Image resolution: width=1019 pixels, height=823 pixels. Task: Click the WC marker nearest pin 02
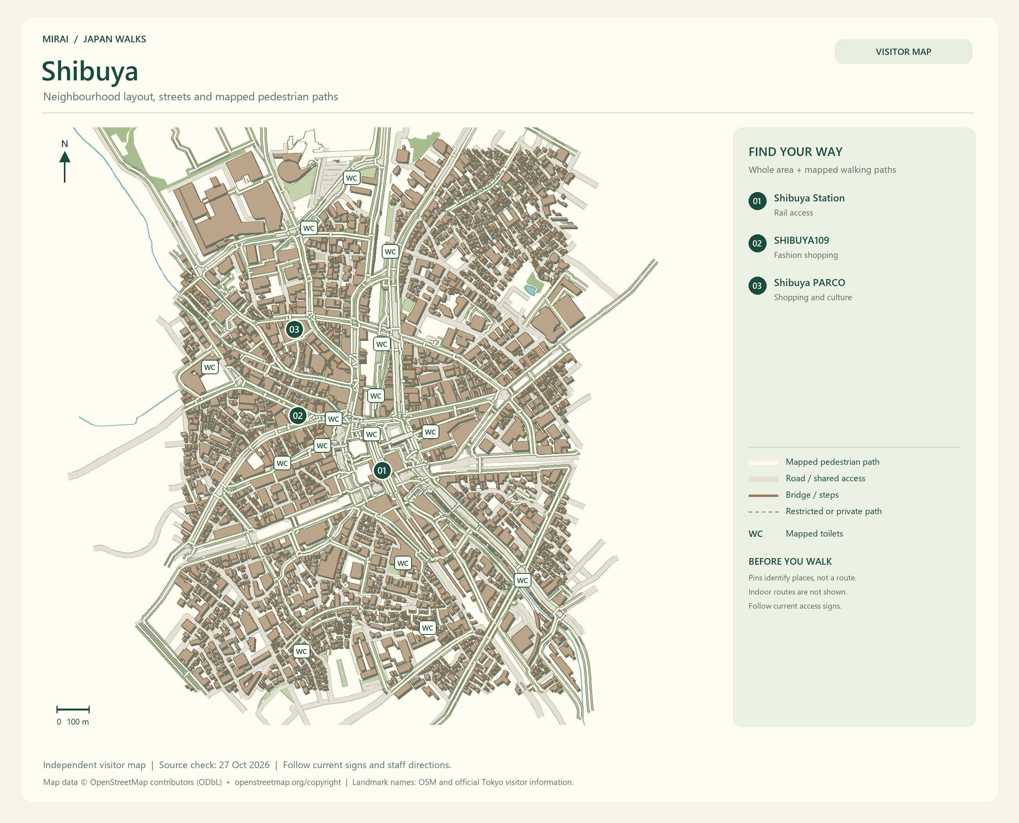click(334, 419)
